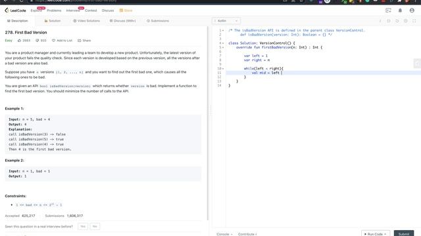
Task: Click the code line 'val mid = left'
Action: pyautogui.click(x=266, y=73)
